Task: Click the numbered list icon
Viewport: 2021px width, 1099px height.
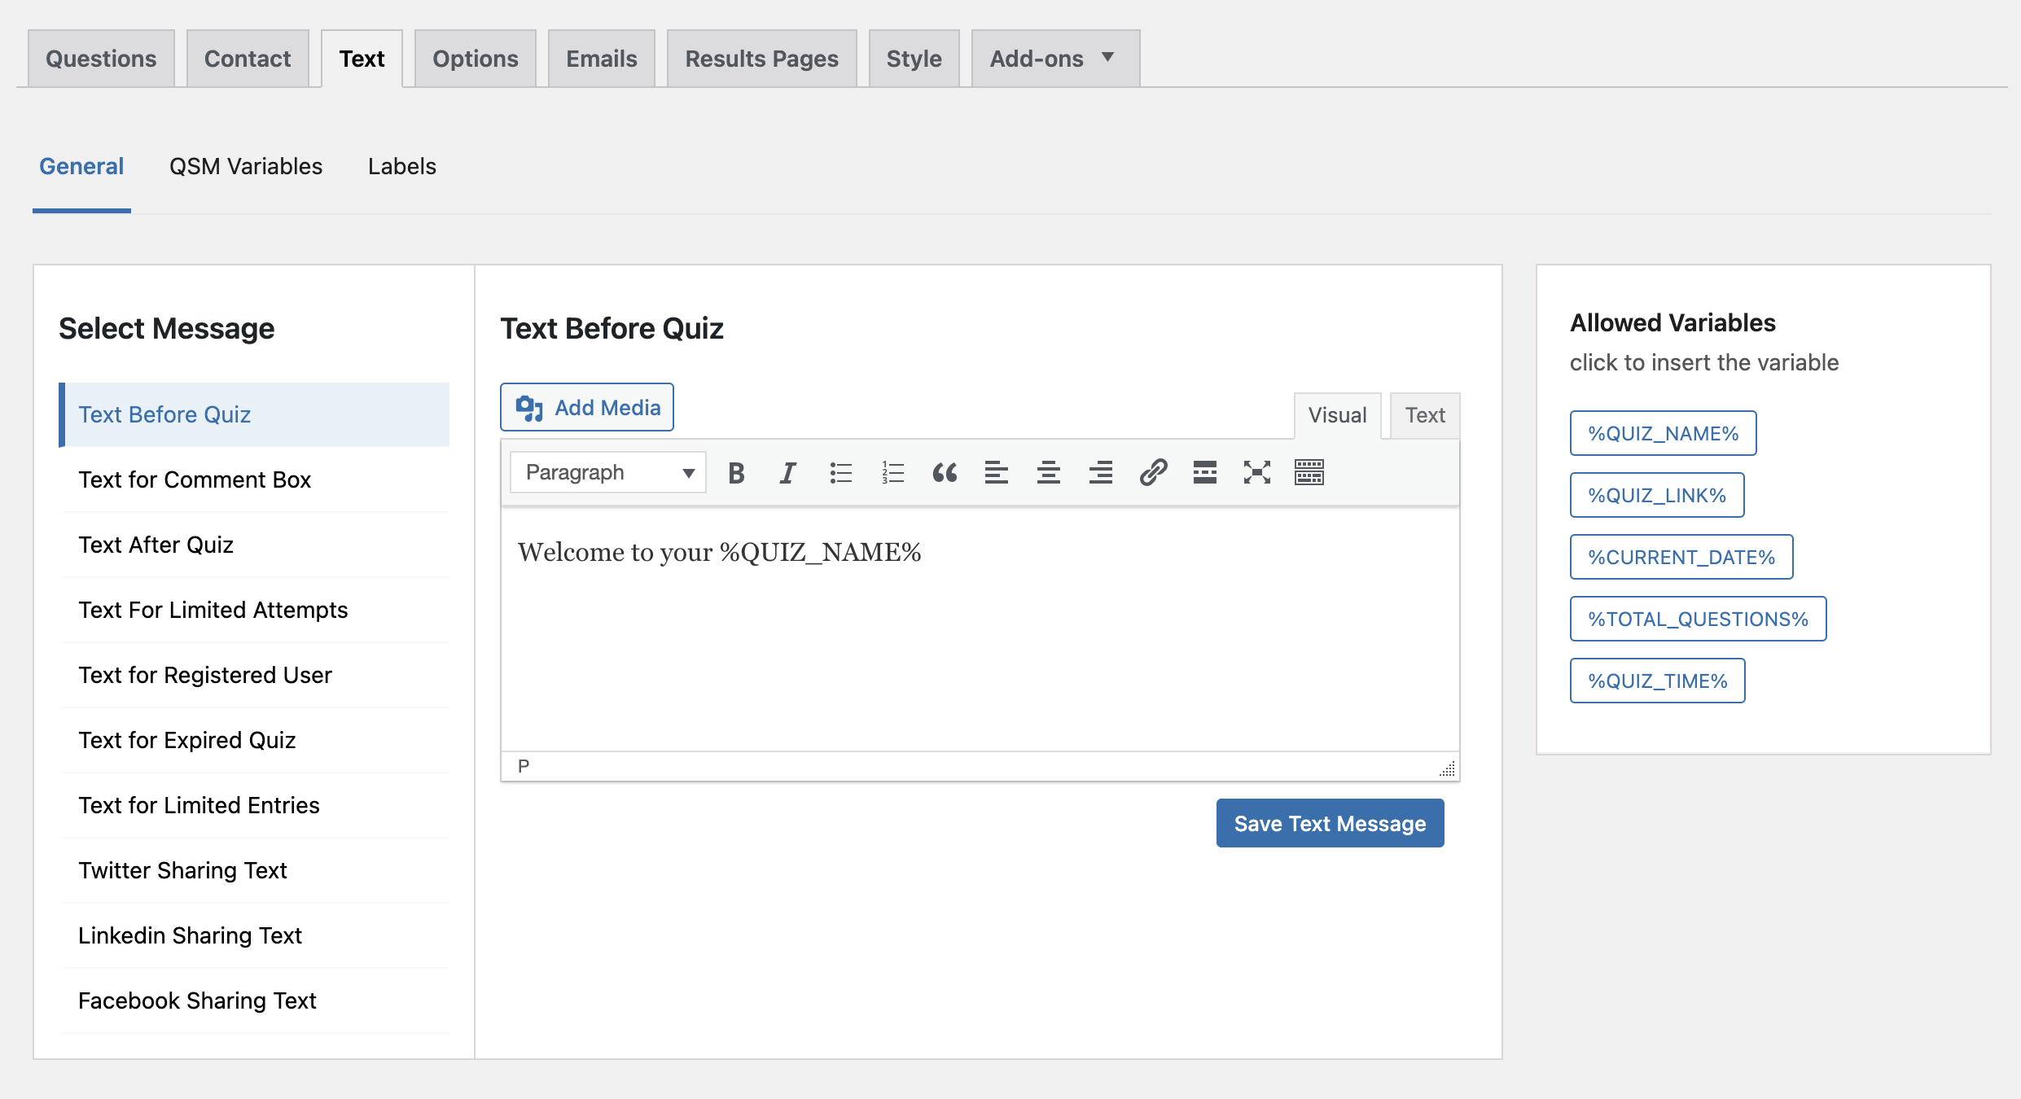Action: pos(891,472)
